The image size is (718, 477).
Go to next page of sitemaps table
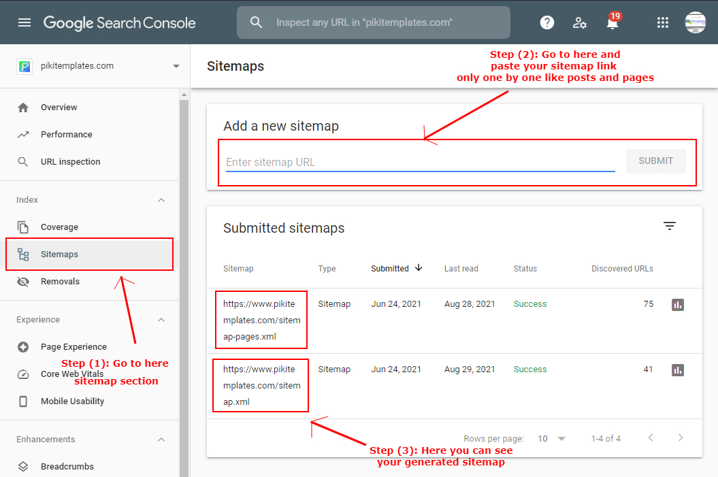click(681, 438)
